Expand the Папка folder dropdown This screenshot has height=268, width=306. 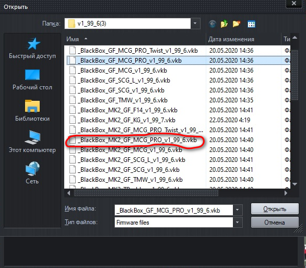[x=195, y=24]
